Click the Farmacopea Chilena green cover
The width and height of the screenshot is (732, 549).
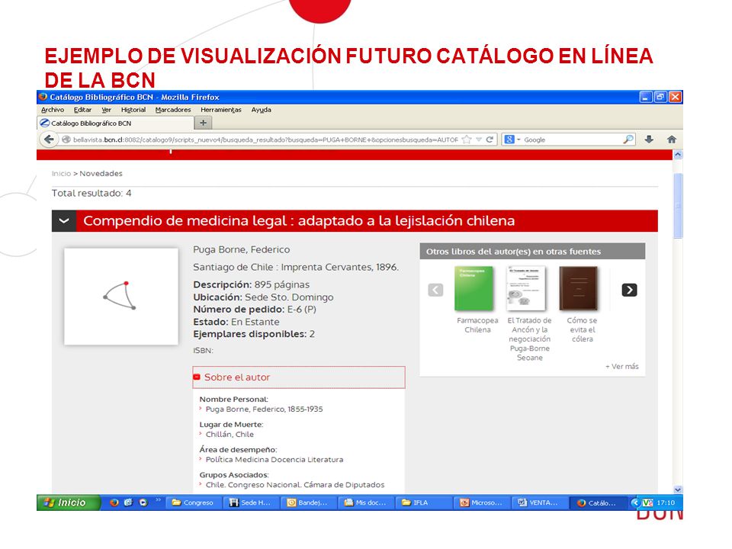(474, 288)
